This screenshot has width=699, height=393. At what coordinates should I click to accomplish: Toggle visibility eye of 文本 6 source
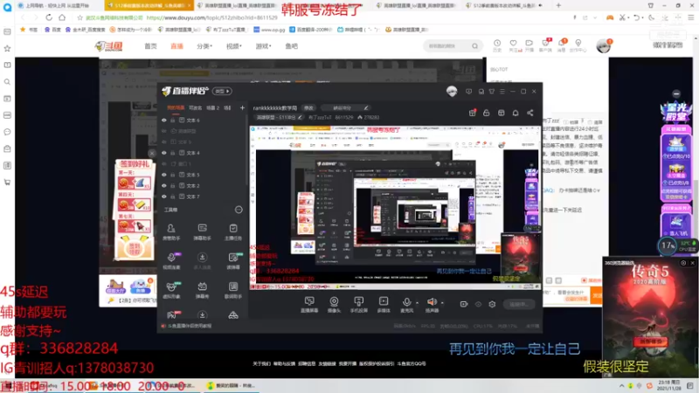(164, 121)
